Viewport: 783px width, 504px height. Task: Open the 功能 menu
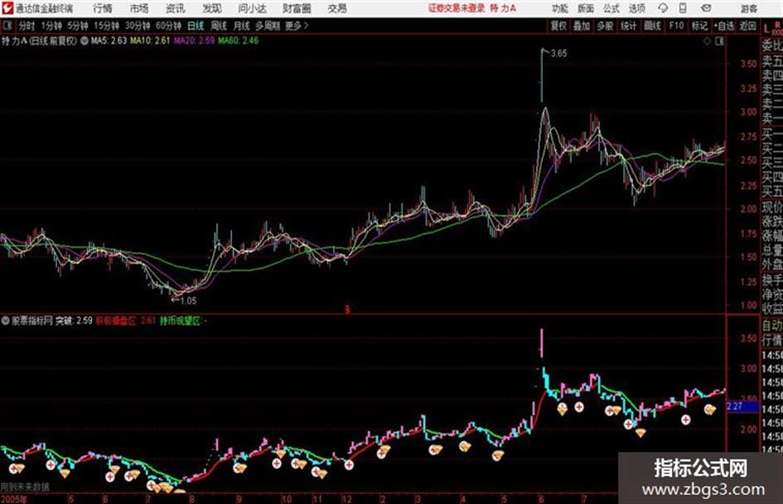point(560,8)
